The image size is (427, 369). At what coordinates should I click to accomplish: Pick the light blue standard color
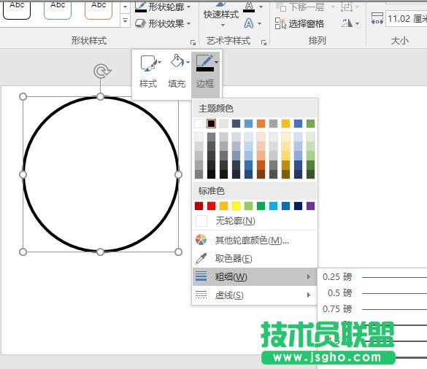(x=273, y=206)
